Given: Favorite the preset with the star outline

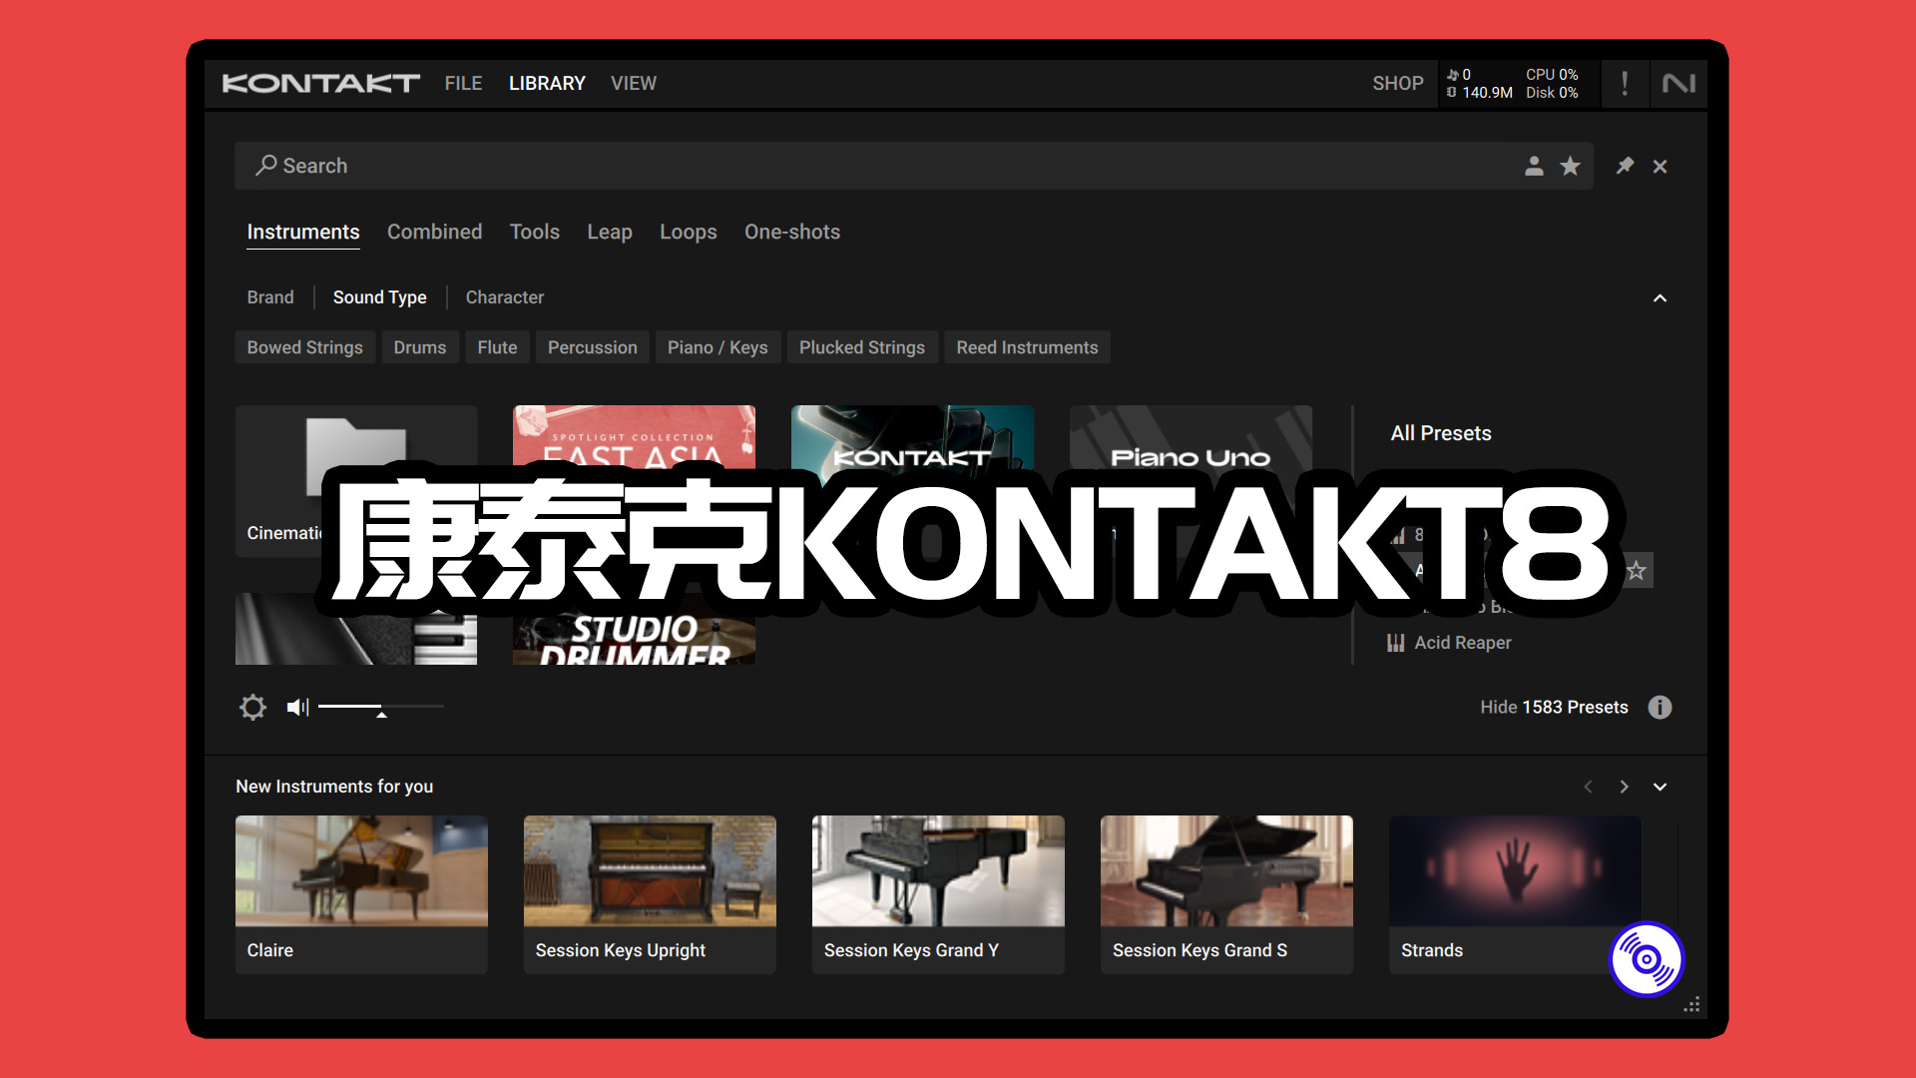Looking at the screenshot, I should click(x=1637, y=571).
